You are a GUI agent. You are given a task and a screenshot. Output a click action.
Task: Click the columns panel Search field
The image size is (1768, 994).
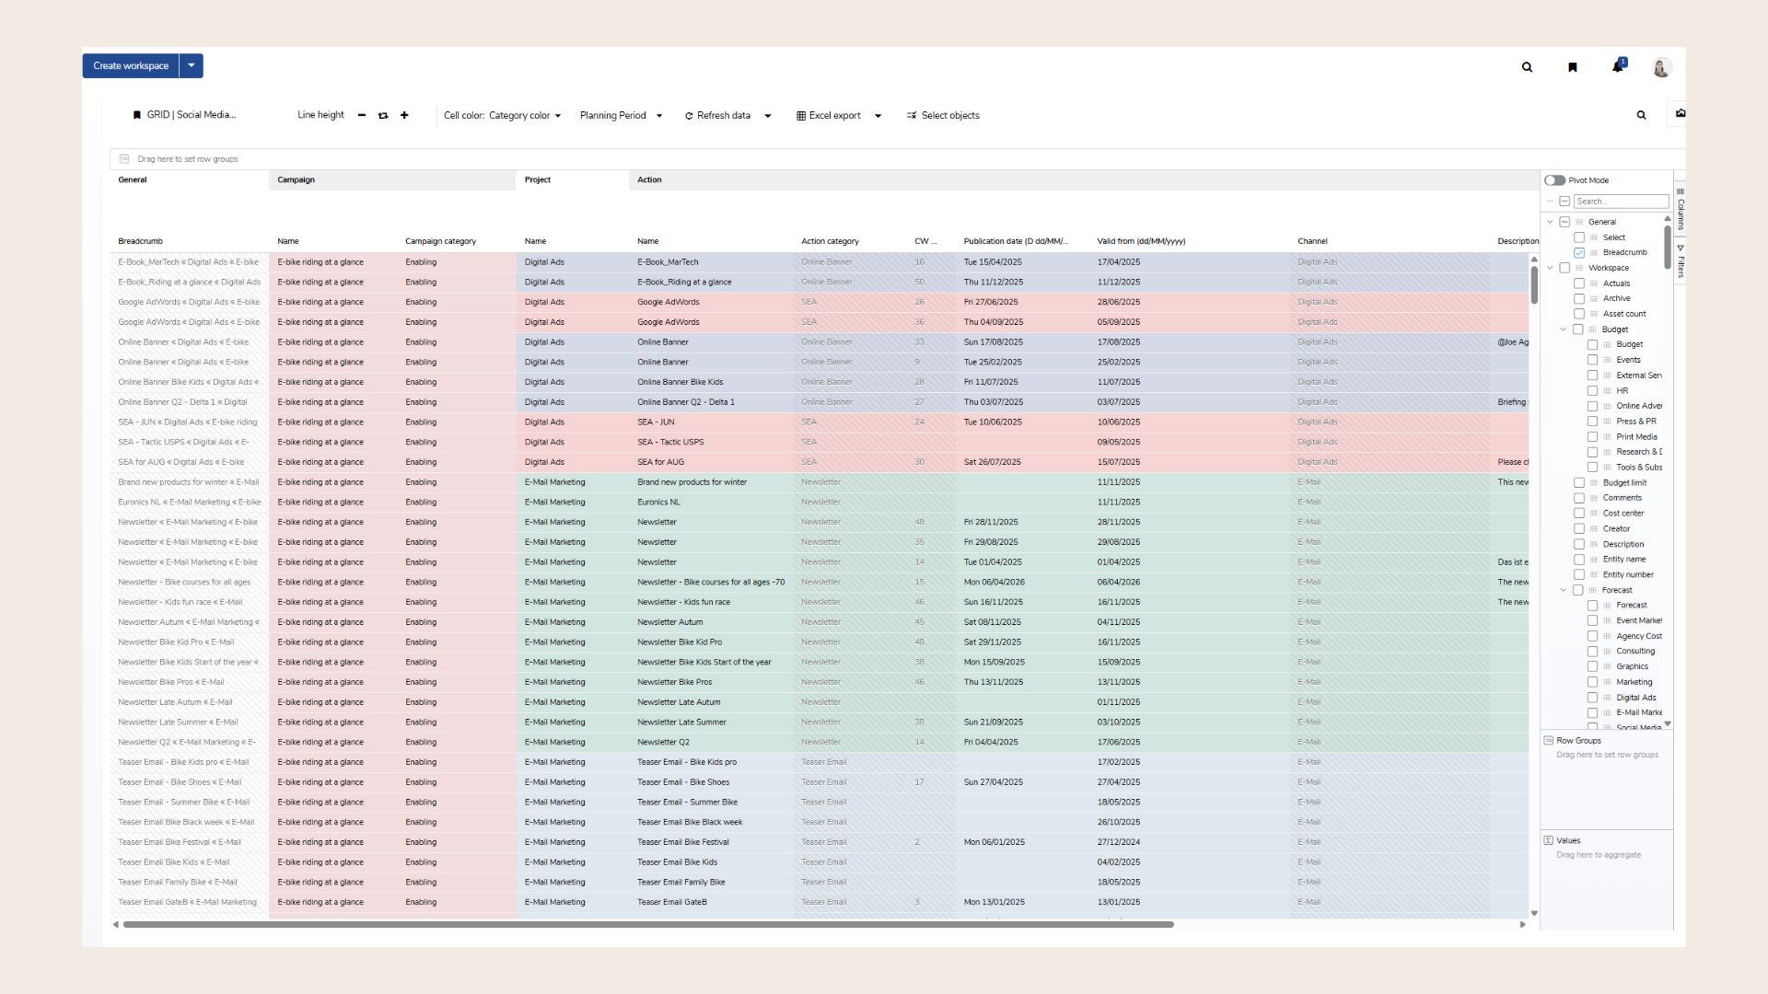[1621, 202]
